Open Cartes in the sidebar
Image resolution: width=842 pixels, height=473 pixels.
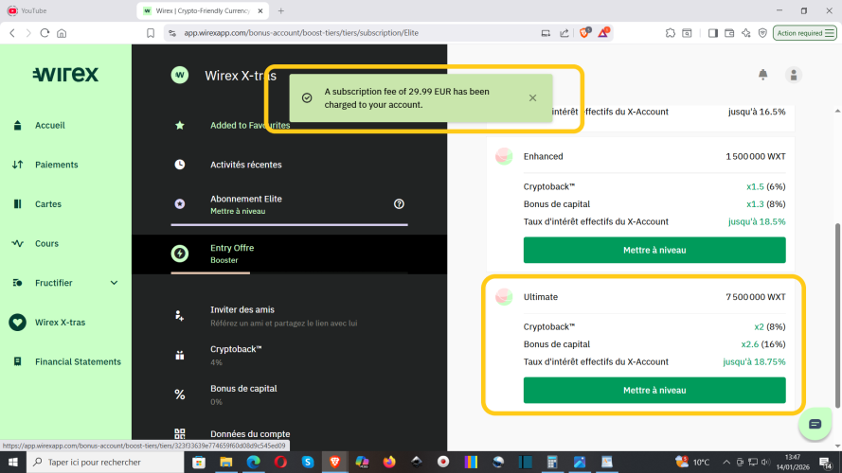[x=47, y=204]
